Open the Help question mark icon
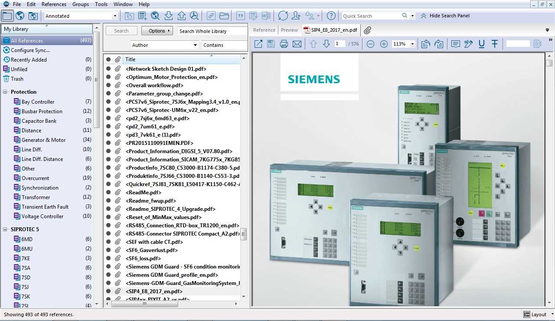Image resolution: width=555 pixels, height=321 pixels. coord(331,16)
